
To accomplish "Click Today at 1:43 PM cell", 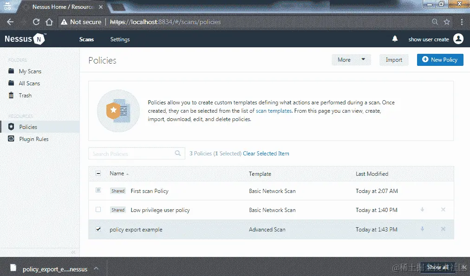I will tap(377, 229).
